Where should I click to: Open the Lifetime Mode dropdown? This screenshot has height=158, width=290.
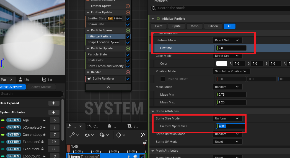click(x=227, y=40)
